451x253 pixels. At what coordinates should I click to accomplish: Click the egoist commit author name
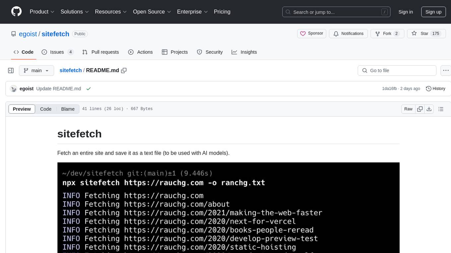pyautogui.click(x=27, y=89)
